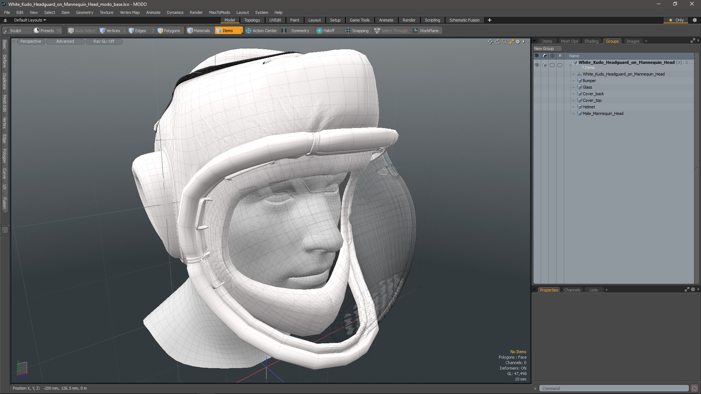Viewport: 701px width, 394px height.
Task: Switch to the UVEdit layout tab
Action: [275, 20]
